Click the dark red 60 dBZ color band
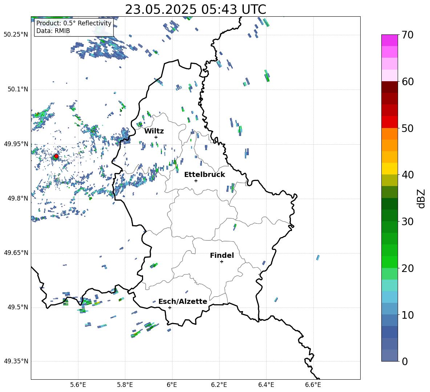 tap(389, 87)
